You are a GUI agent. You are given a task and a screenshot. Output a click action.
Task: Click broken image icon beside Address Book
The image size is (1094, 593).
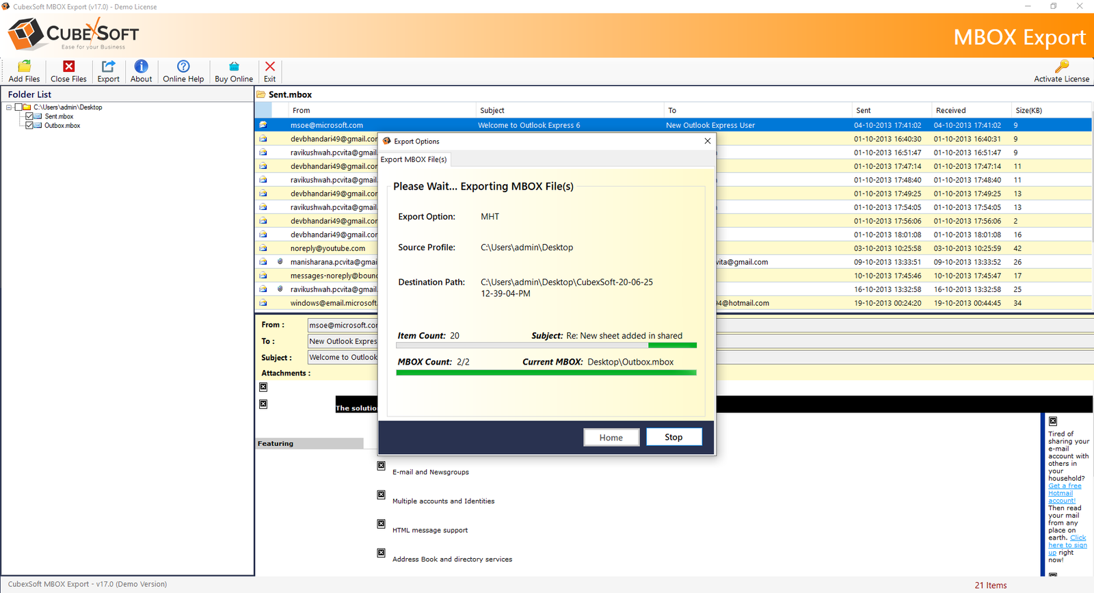pos(382,553)
